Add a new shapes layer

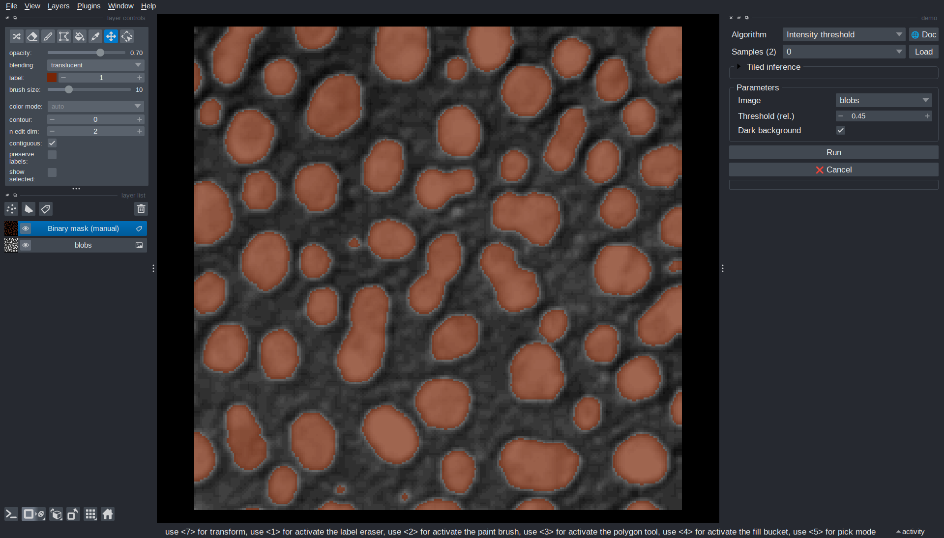pyautogui.click(x=29, y=209)
